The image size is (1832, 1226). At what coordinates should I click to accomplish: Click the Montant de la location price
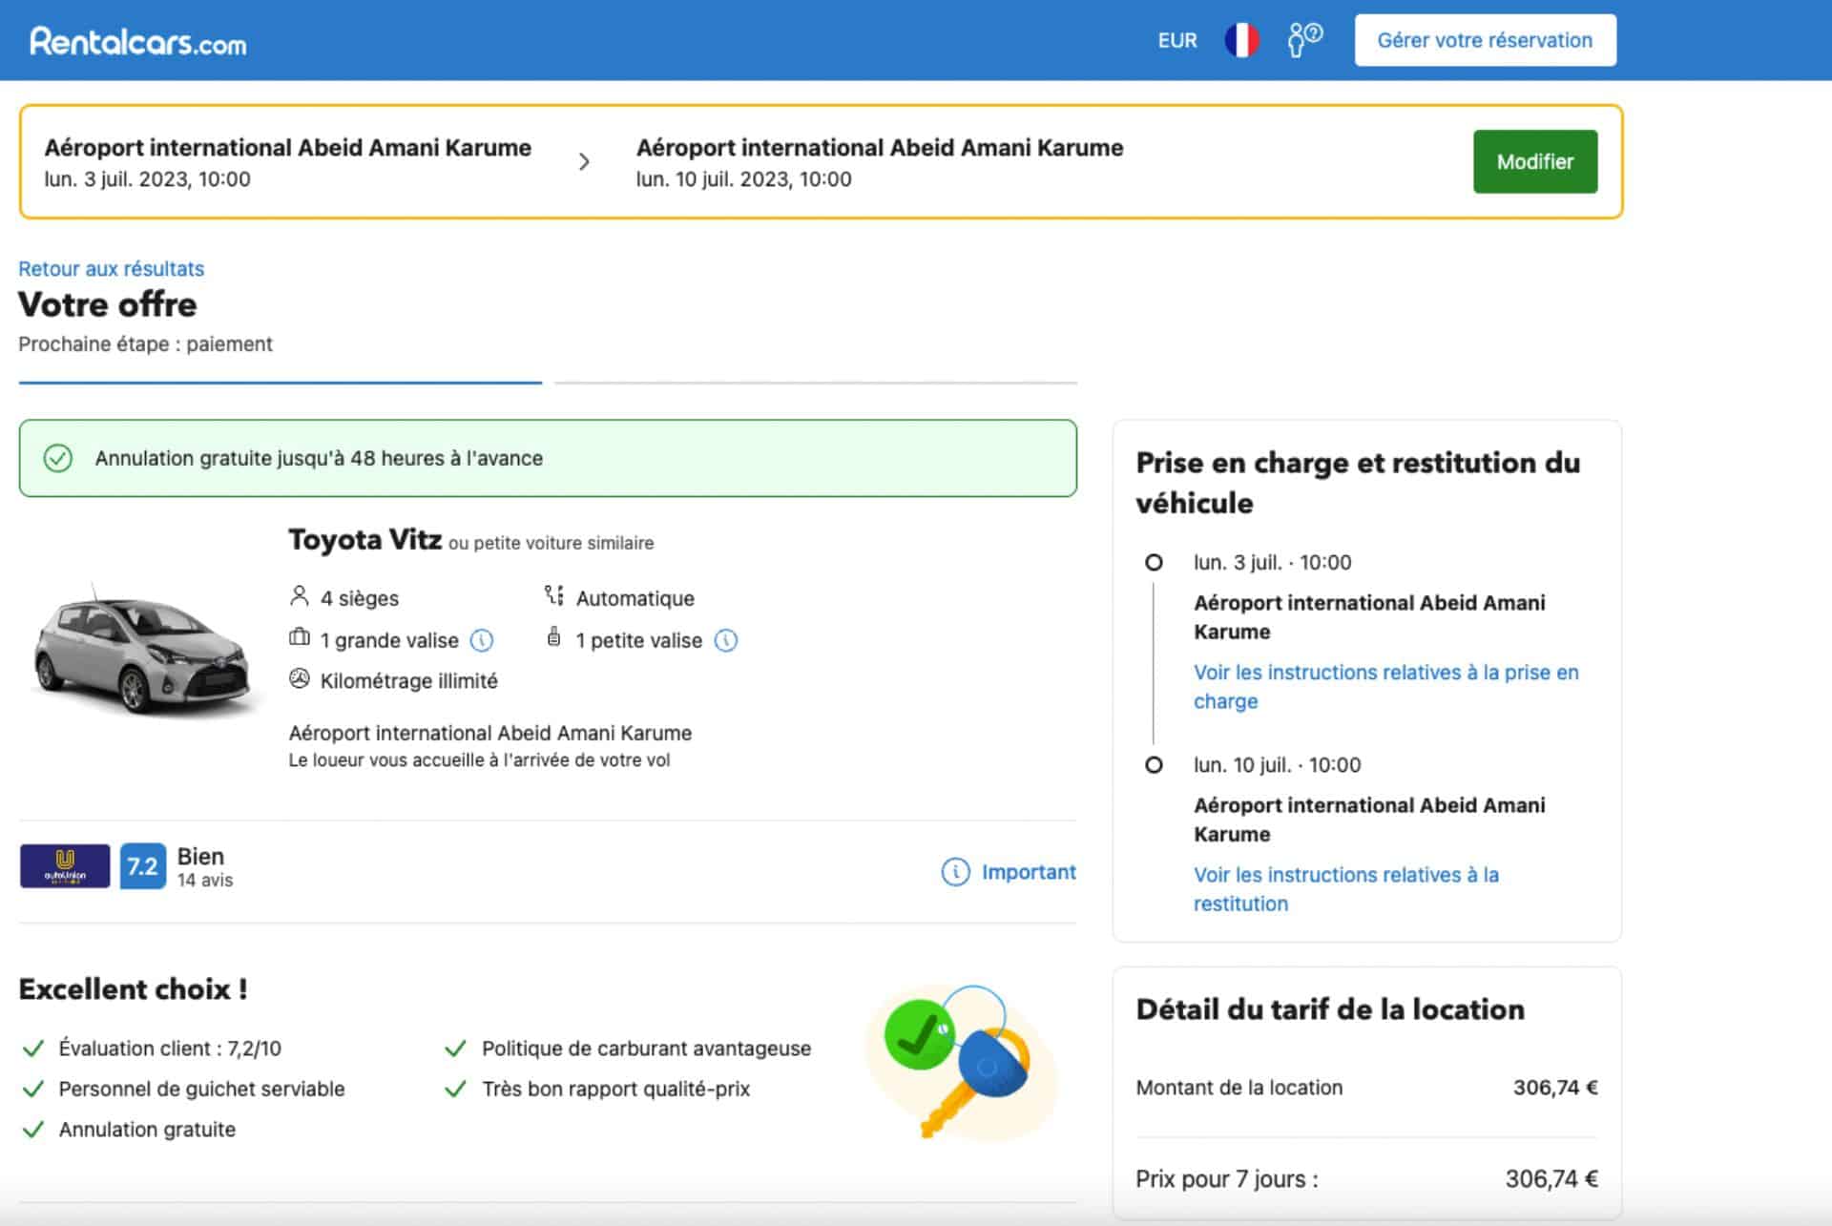1555,1088
